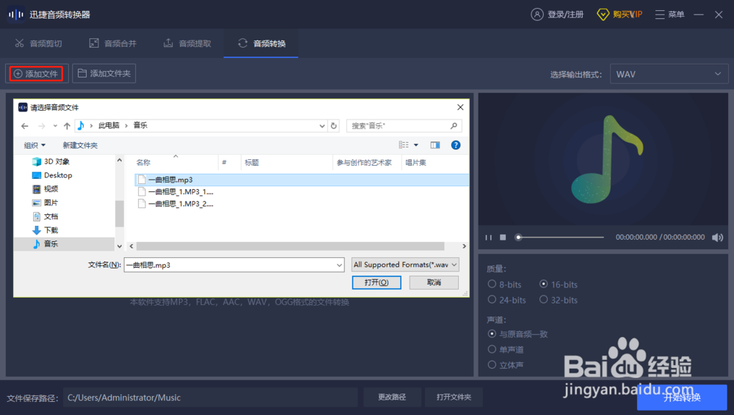Change view layout icon
The width and height of the screenshot is (734, 415).
pyautogui.click(x=404, y=145)
